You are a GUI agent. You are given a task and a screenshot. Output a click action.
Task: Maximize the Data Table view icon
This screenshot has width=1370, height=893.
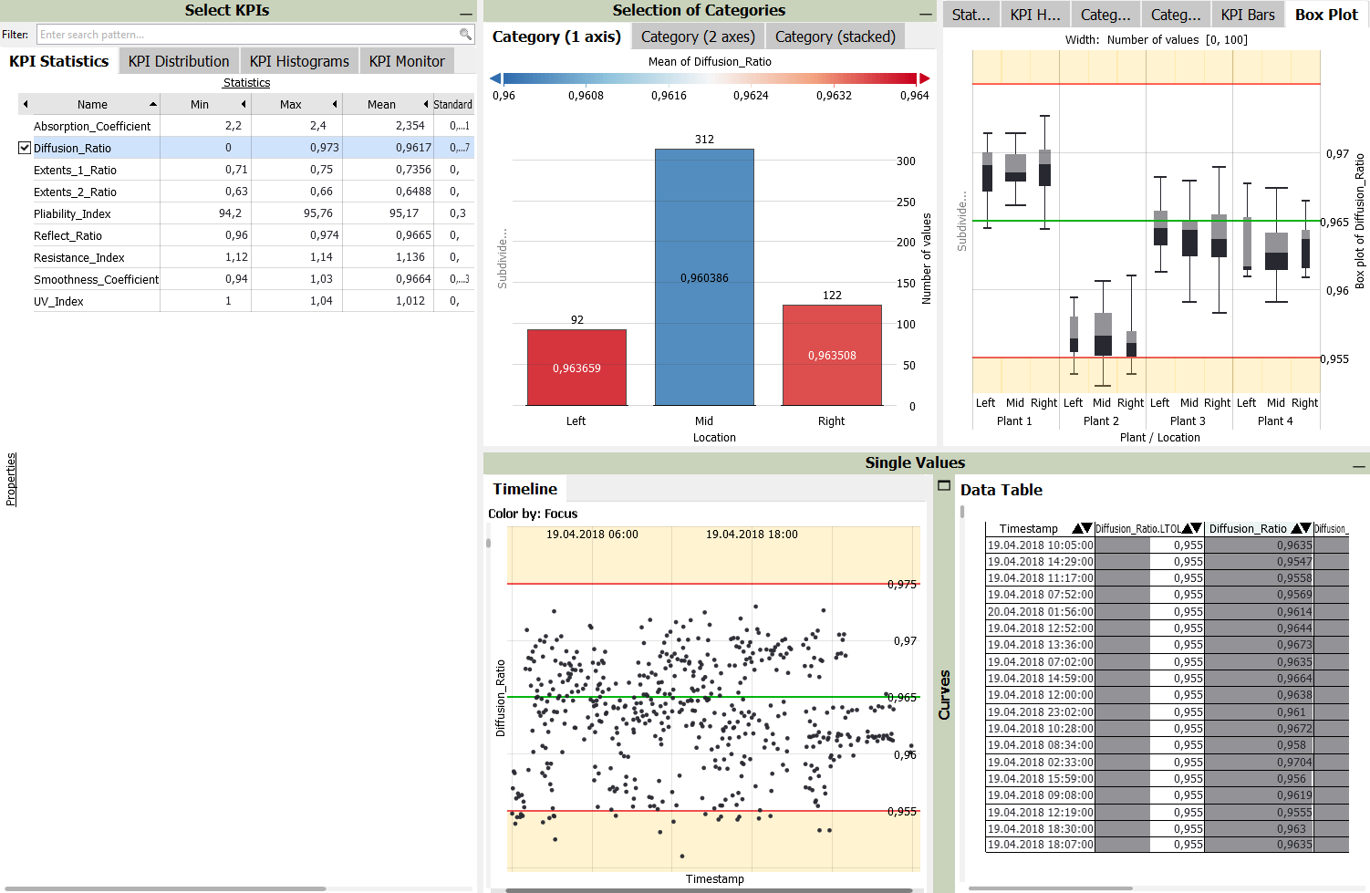coord(944,486)
